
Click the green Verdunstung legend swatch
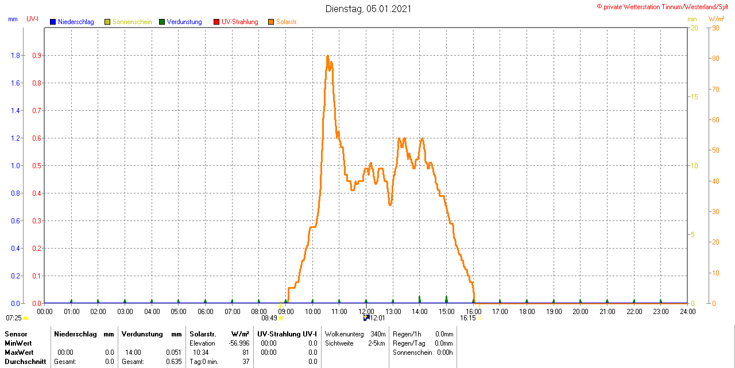(162, 22)
